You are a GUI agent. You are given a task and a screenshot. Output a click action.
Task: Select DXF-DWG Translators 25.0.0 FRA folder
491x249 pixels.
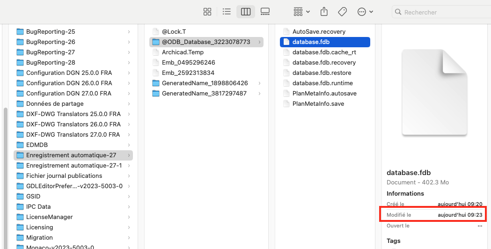(73, 114)
